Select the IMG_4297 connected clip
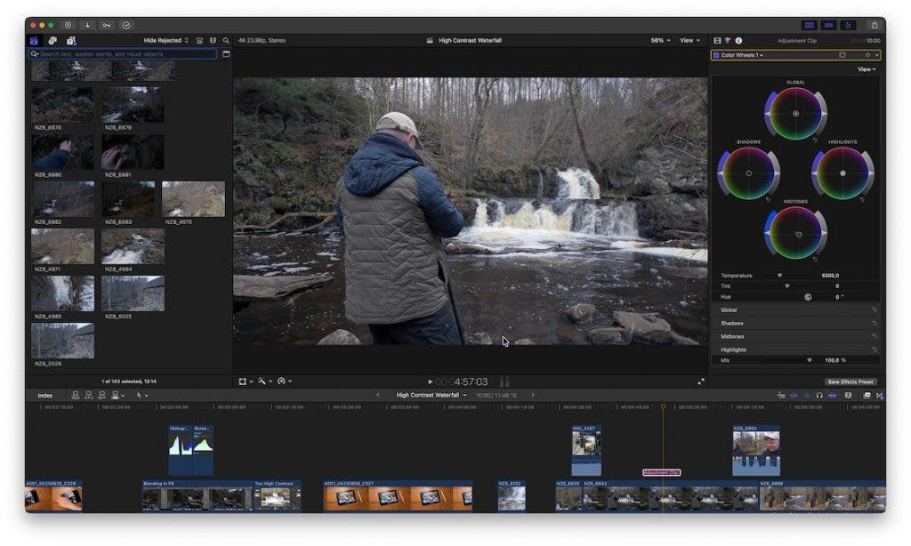This screenshot has height=546, width=911. click(586, 450)
